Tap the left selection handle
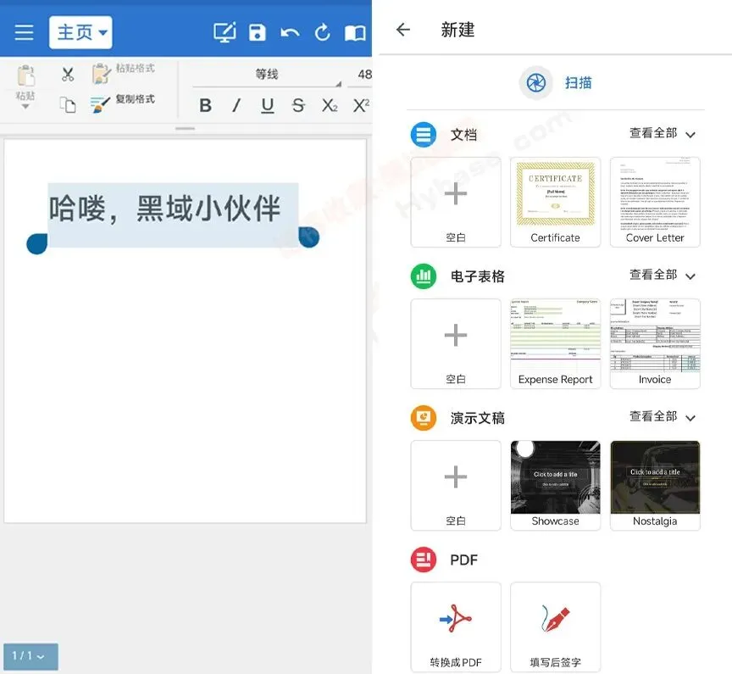Screen dimensions: 732x674 (37, 244)
